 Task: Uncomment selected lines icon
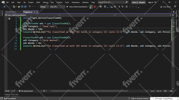pos(122,7)
